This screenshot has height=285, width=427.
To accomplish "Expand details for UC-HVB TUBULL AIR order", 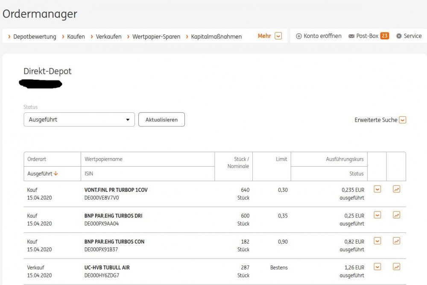I will [x=377, y=267].
